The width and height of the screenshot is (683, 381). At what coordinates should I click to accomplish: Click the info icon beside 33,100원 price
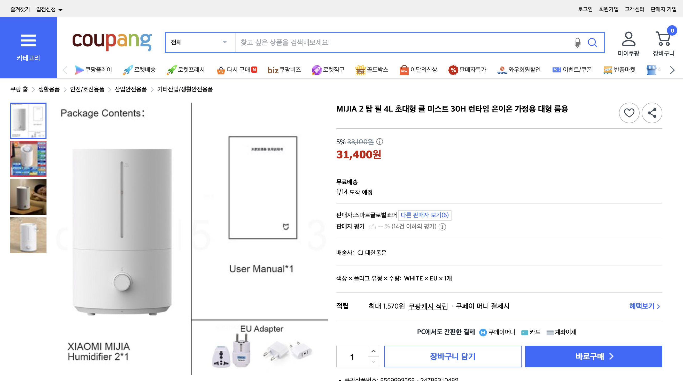[379, 142]
